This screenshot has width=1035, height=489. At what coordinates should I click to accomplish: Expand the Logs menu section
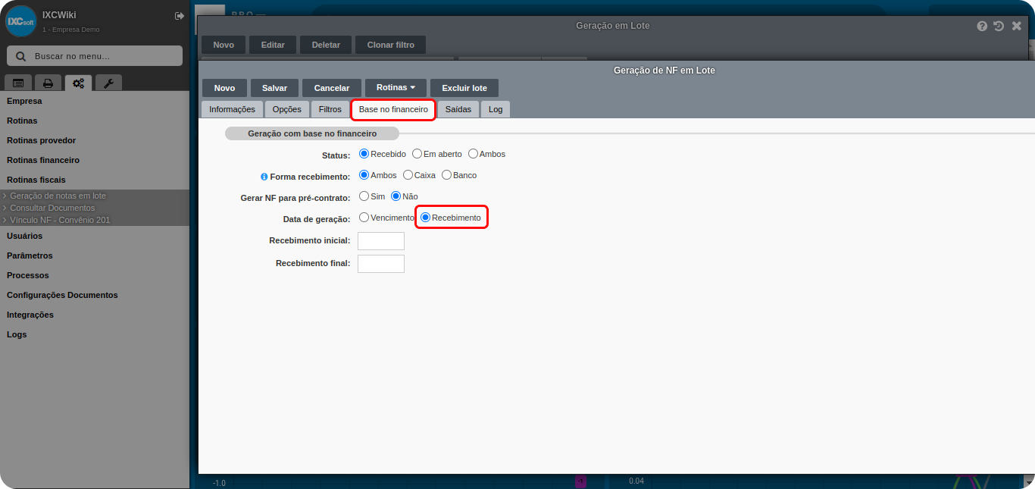17,334
